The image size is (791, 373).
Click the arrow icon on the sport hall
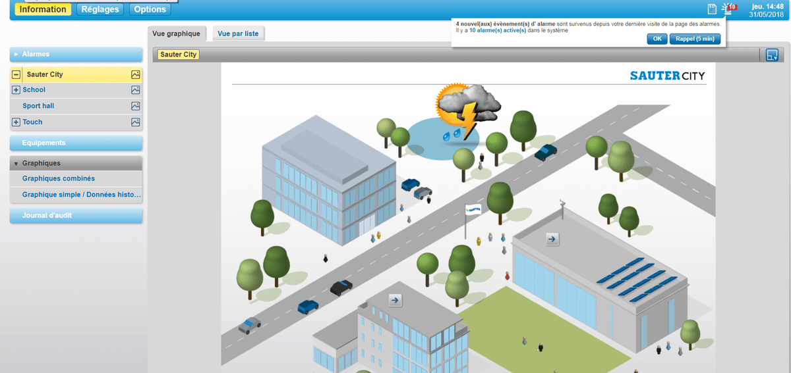click(552, 239)
